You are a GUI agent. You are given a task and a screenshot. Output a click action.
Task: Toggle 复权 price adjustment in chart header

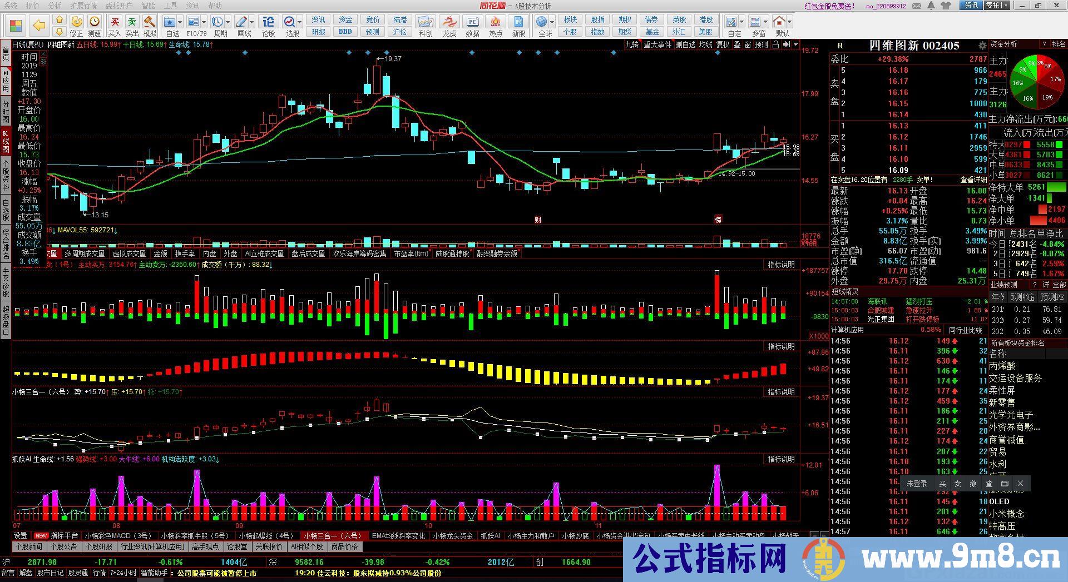pos(723,44)
